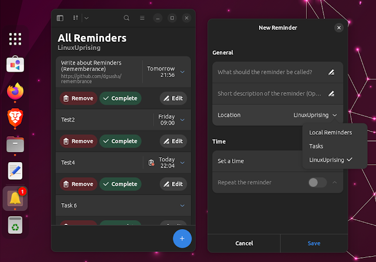
Task: Collapse the Write about Reminders row chevron
Action: coord(183,72)
